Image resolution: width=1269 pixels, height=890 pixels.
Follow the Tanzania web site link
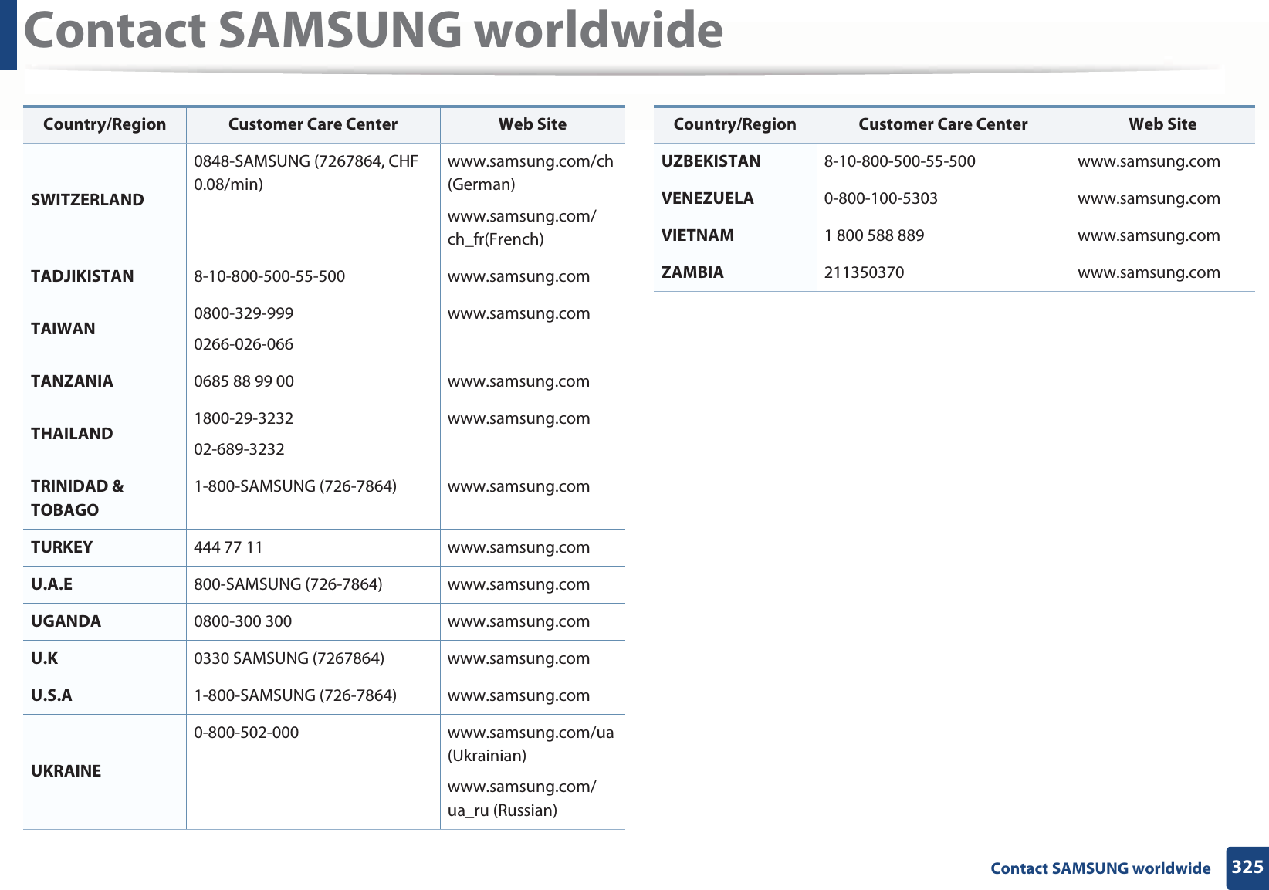[519, 381]
